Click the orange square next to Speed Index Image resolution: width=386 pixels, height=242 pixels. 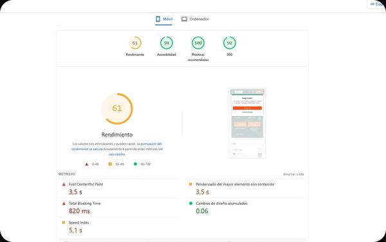coord(64,222)
